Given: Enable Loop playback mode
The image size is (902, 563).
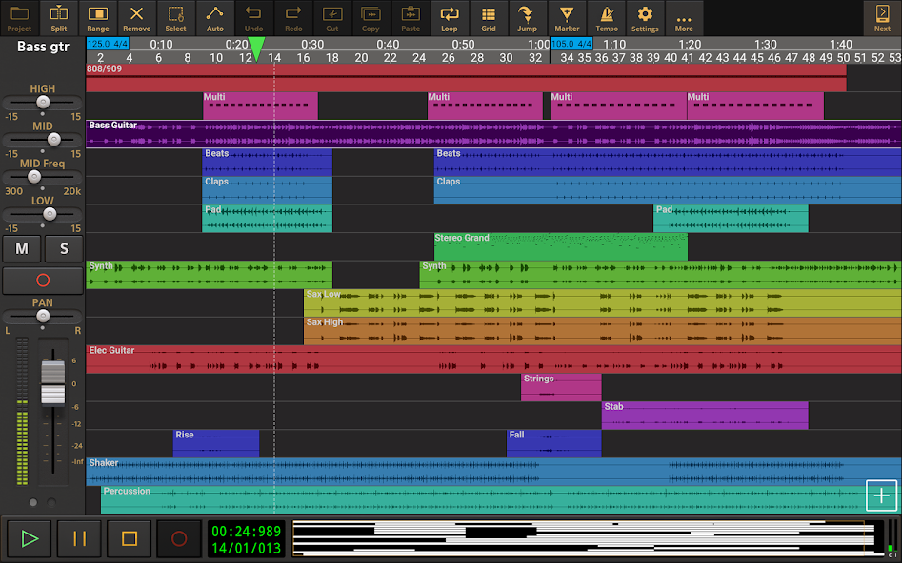Looking at the screenshot, I should click(449, 17).
